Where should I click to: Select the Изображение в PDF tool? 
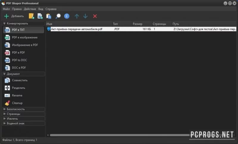point(24,45)
